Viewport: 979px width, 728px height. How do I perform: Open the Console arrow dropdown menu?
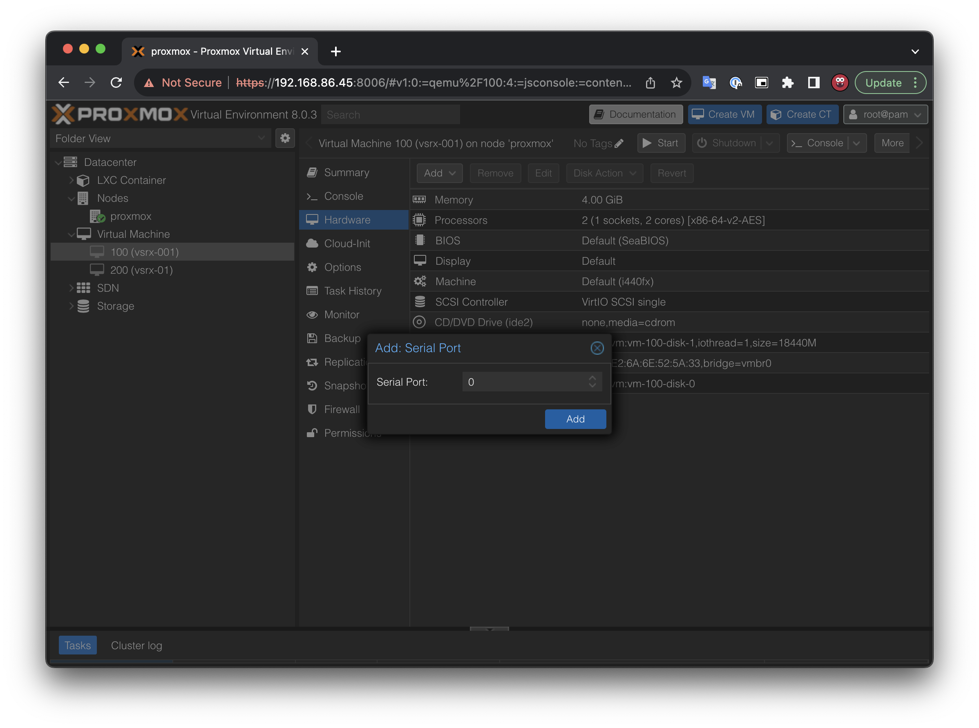pos(856,143)
